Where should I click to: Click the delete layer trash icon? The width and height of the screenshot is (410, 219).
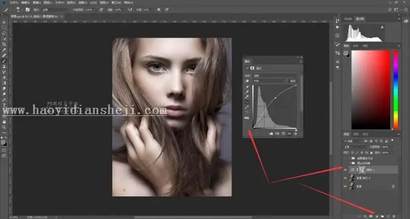click(x=394, y=217)
